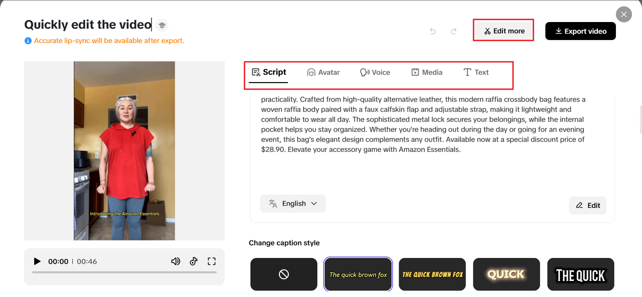This screenshot has height=297, width=642.
Task: Pick the glowing 'QUICK' caption thumbnail
Action: 507,274
